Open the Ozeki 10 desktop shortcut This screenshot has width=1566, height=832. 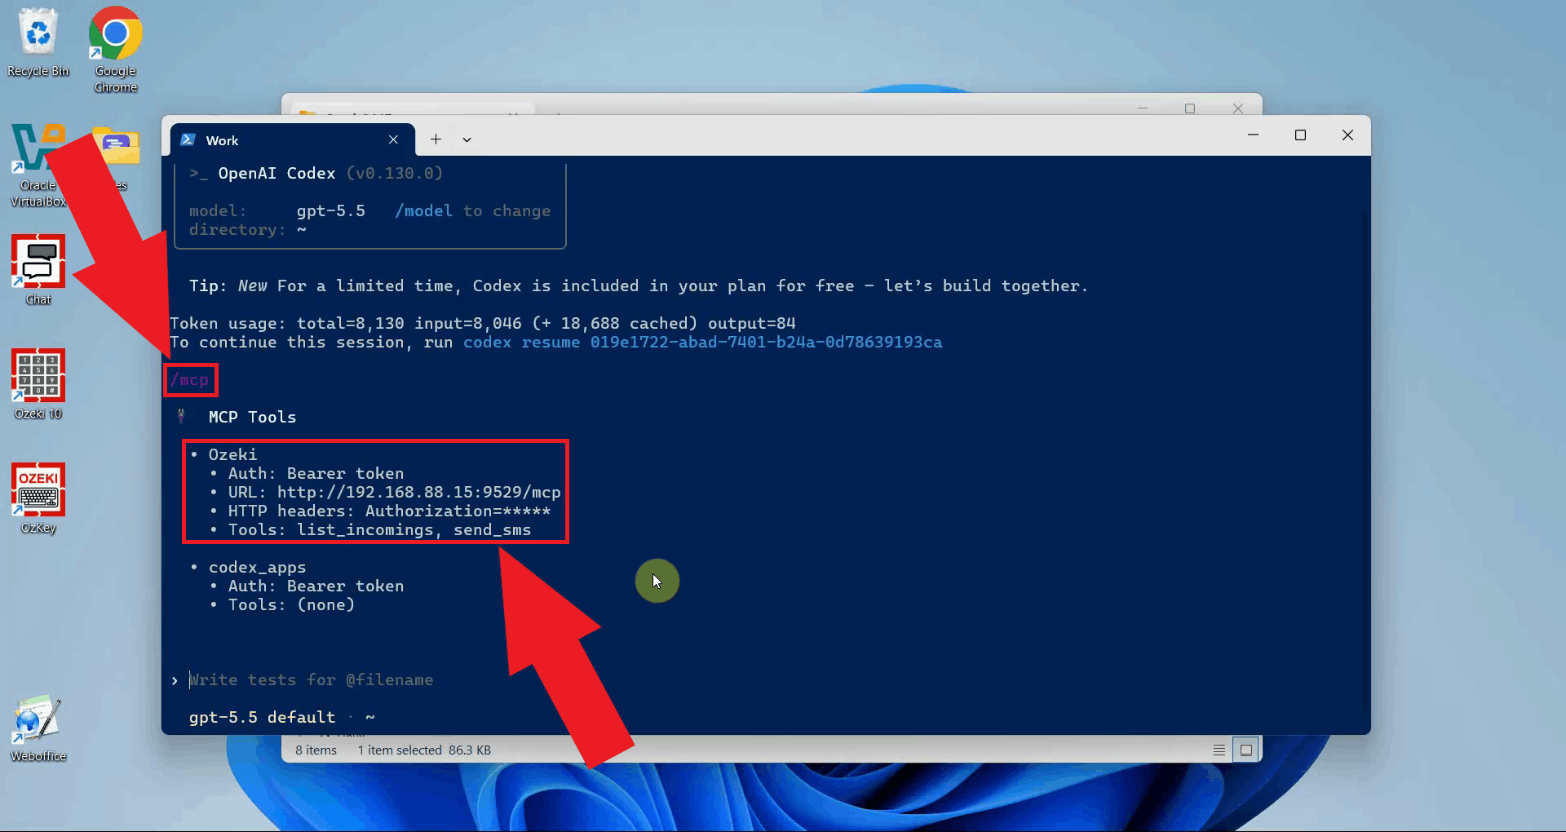[38, 383]
